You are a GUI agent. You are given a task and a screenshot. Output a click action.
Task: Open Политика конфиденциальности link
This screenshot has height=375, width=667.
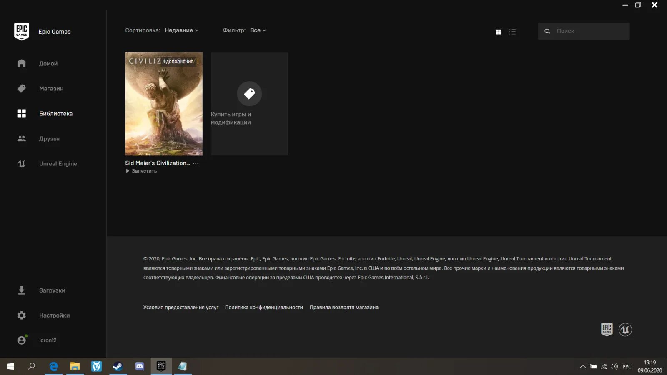(x=264, y=307)
